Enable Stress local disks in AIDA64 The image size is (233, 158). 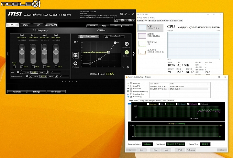(x=131, y=94)
